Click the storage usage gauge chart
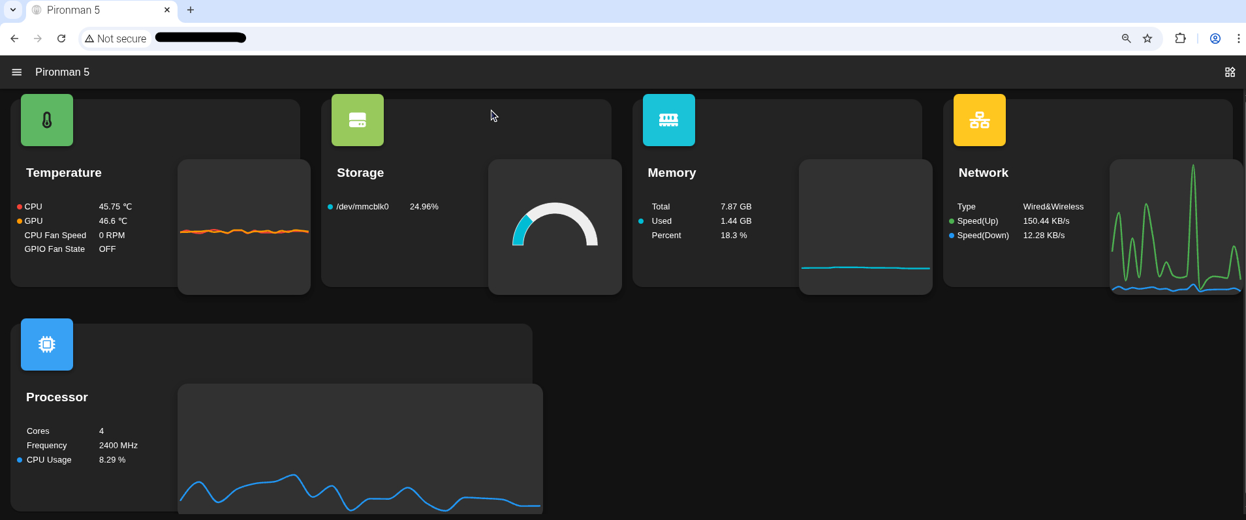The height and width of the screenshot is (520, 1246). pos(555,226)
